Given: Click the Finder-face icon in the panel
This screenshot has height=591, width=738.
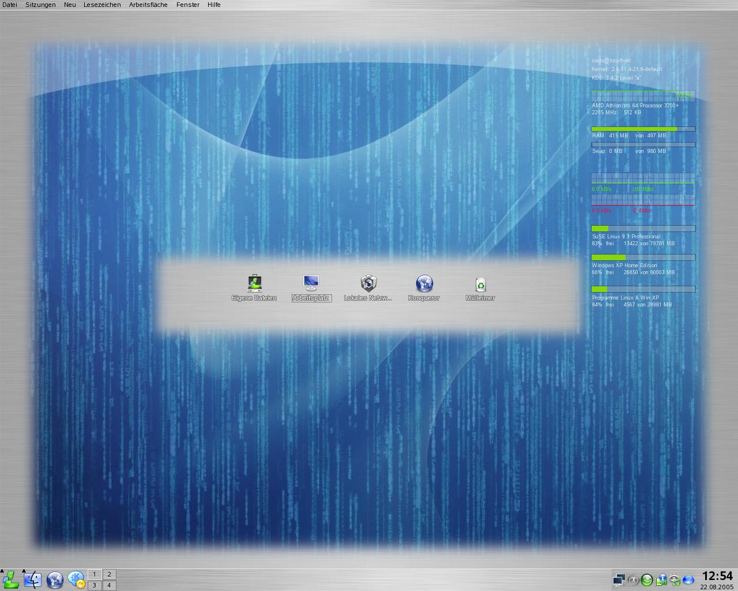Looking at the screenshot, I should click(33, 579).
